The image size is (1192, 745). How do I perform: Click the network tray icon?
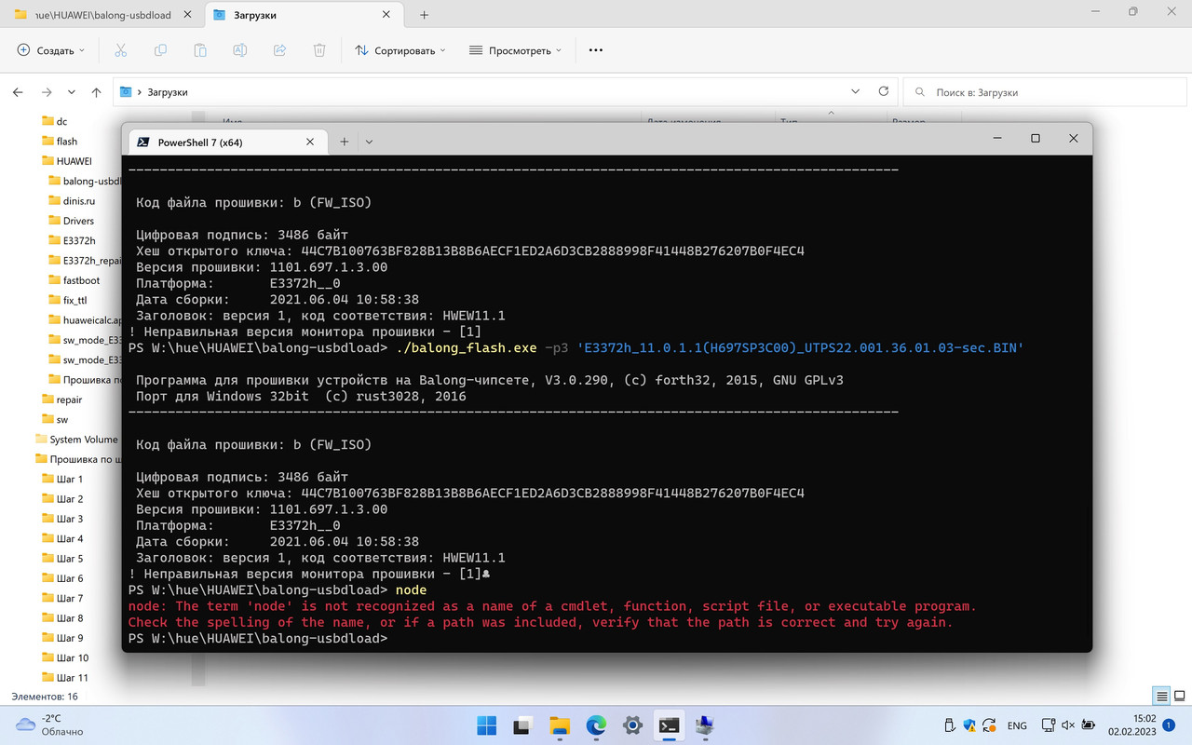[x=1049, y=725]
